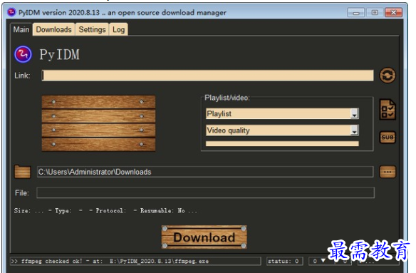Click the PyIDM logo icon
This screenshot has width=416, height=273.
23,54
